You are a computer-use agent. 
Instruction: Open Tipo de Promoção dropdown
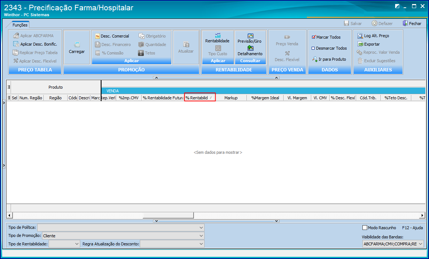point(201,236)
